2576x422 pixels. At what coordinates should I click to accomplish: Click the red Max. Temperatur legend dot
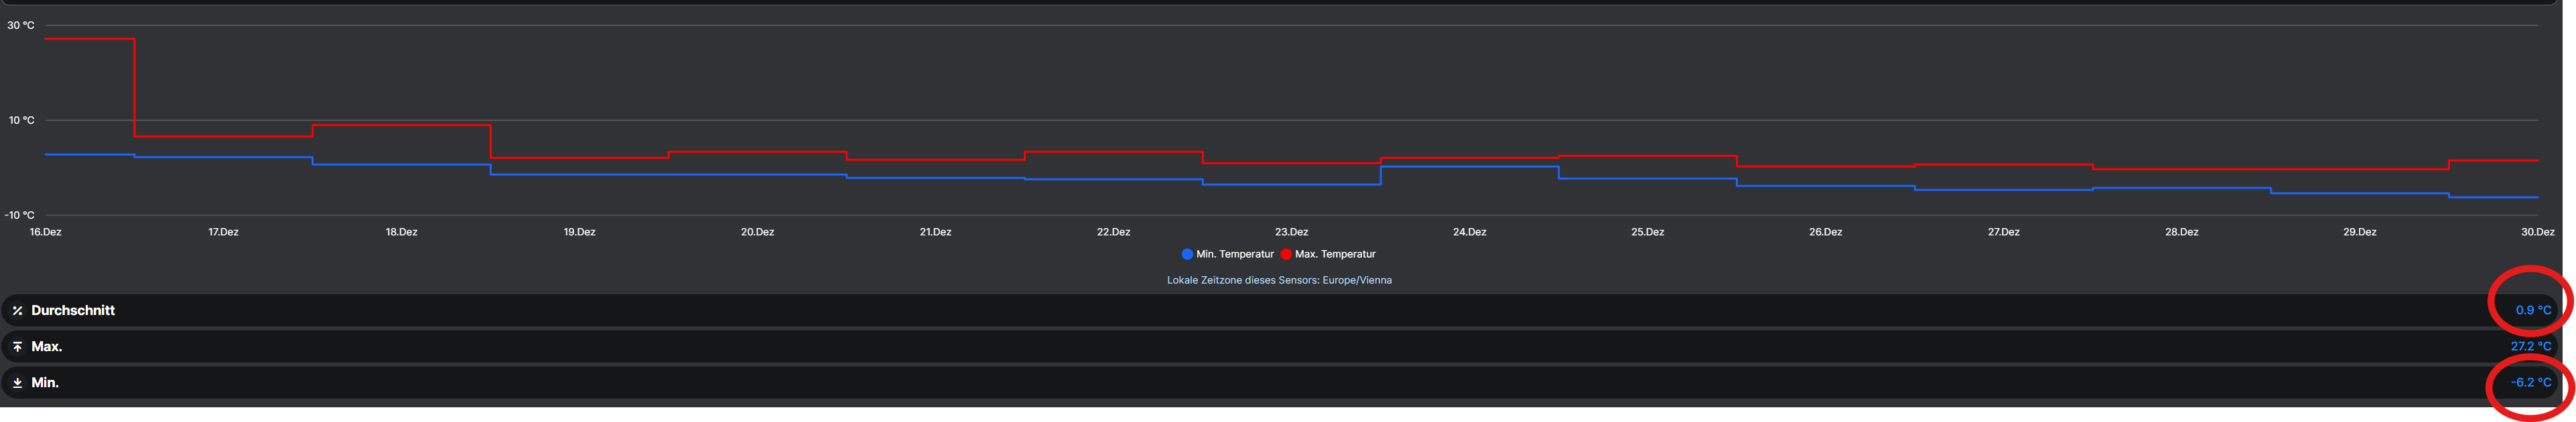click(1286, 254)
